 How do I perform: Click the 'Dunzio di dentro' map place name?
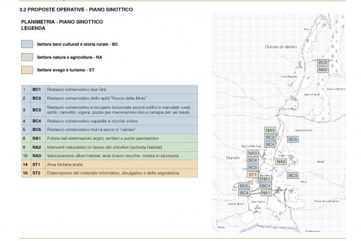281,47
